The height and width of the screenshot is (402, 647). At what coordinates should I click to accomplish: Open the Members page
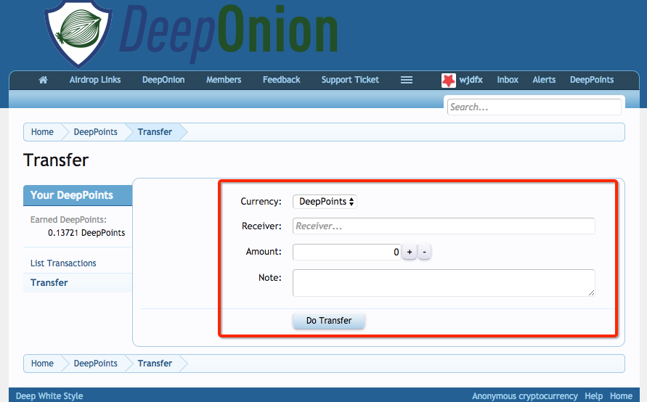pos(224,80)
